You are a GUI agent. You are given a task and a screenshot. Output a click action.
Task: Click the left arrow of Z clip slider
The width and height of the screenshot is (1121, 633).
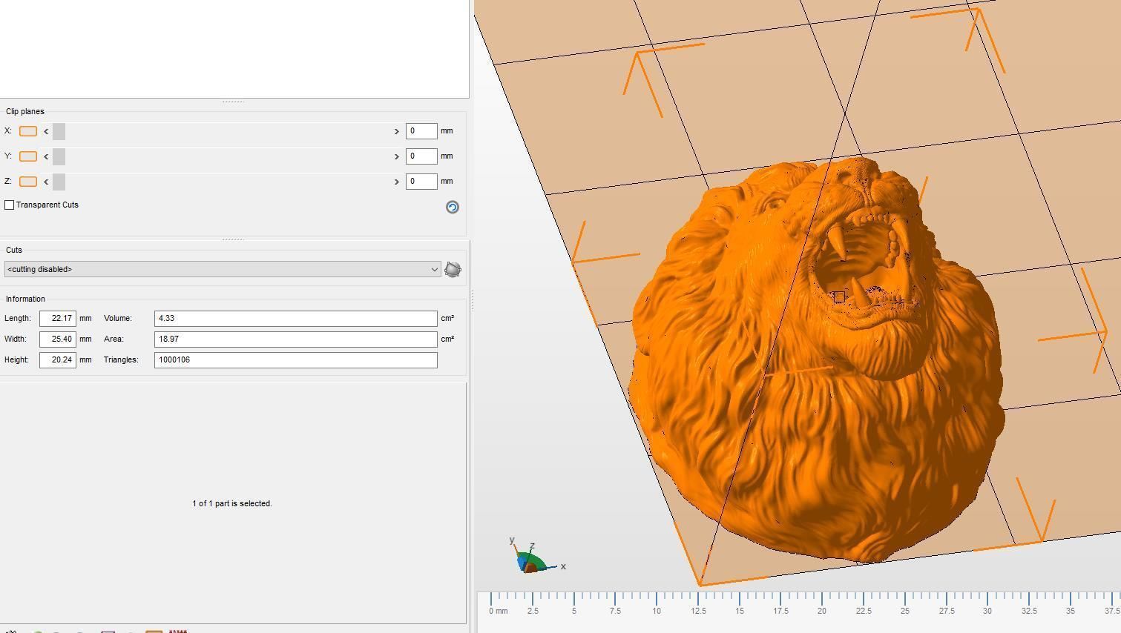[x=46, y=182]
